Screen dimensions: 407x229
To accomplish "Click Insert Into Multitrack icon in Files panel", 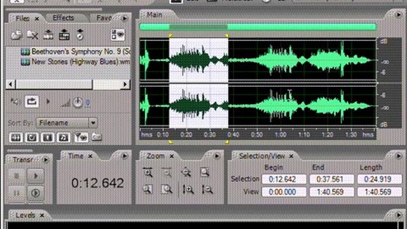I will point(48,35).
